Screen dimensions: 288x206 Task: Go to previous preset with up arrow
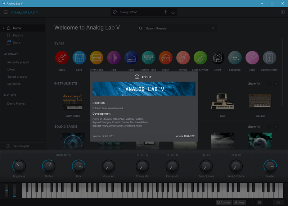(x=165, y=12)
